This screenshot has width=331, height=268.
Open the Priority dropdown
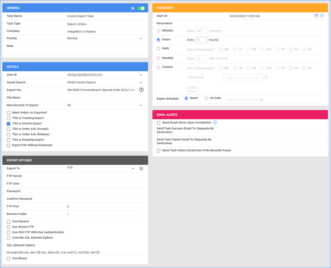[140, 38]
